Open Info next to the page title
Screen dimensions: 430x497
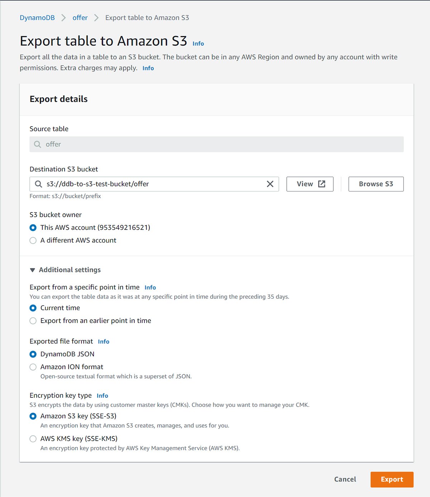(x=198, y=44)
